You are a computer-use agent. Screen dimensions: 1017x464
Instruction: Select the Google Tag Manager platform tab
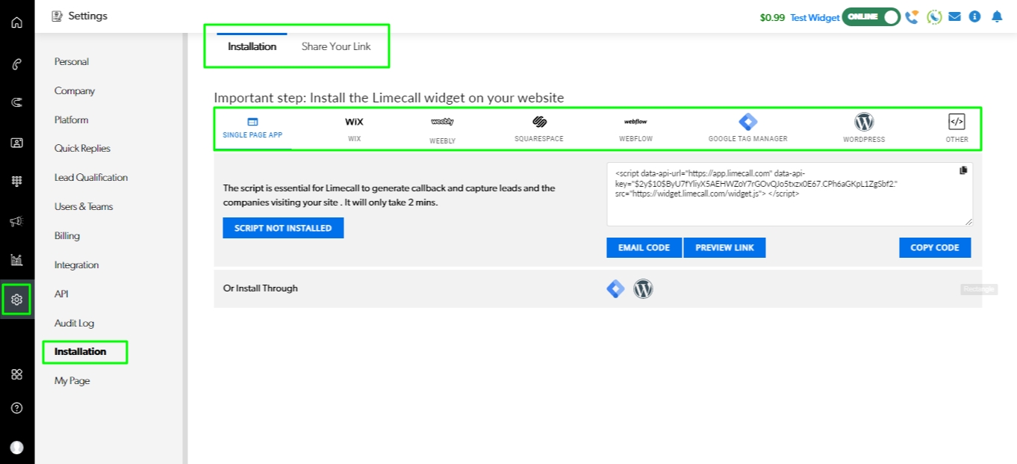point(747,128)
